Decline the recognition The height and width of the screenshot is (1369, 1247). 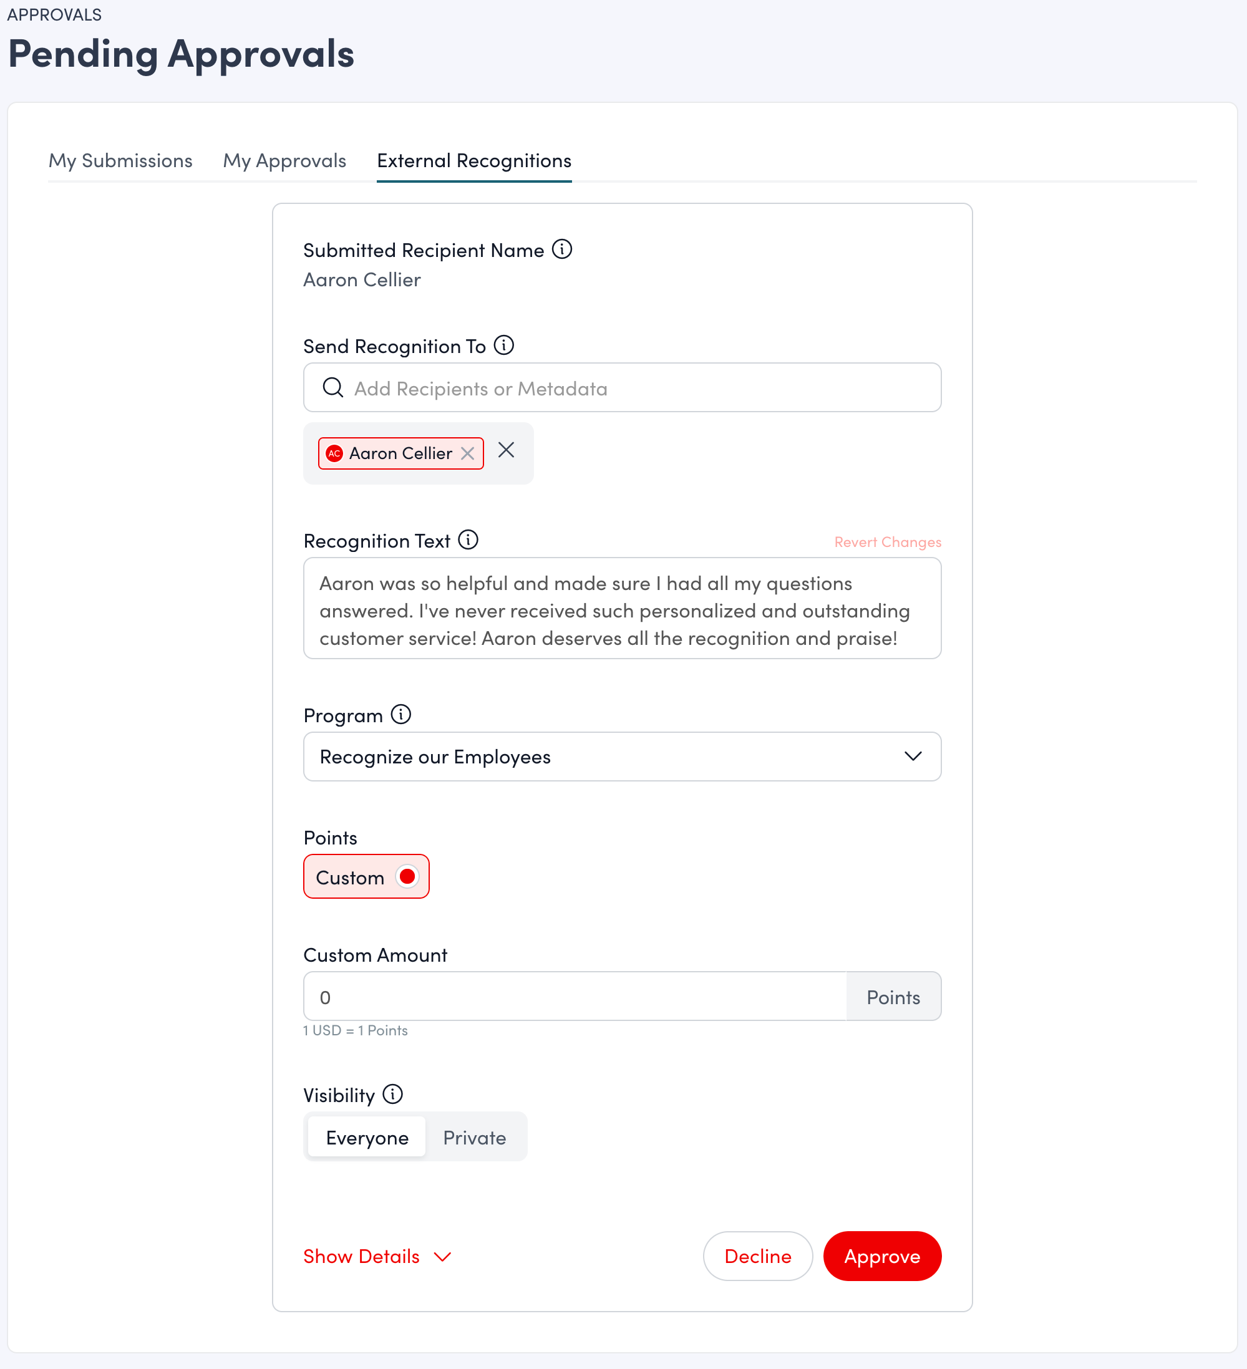click(x=757, y=1256)
